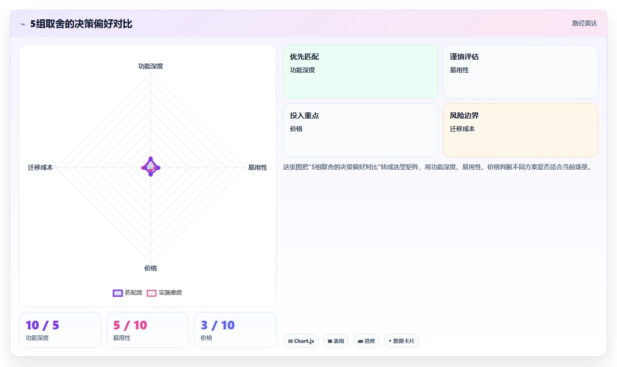Image resolution: width=617 pixels, height=367 pixels.
Task: Select the 3 / 10 价格 stat card
Action: point(235,330)
